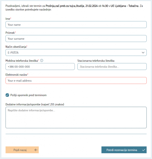This screenshot has width=152, height=159.
Task: Click the 'Priimek' field label
Action: point(10,33)
